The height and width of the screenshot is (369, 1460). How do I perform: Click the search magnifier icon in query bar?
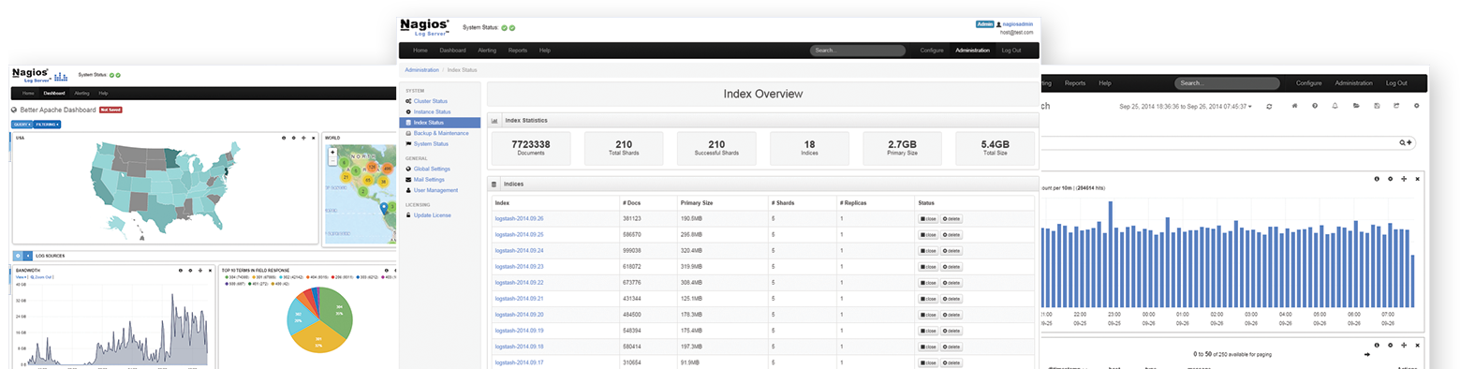[1403, 142]
